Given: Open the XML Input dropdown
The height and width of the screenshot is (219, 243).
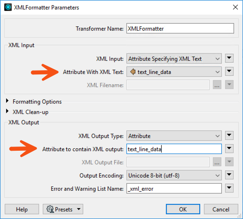Looking at the screenshot, I should (174, 58).
